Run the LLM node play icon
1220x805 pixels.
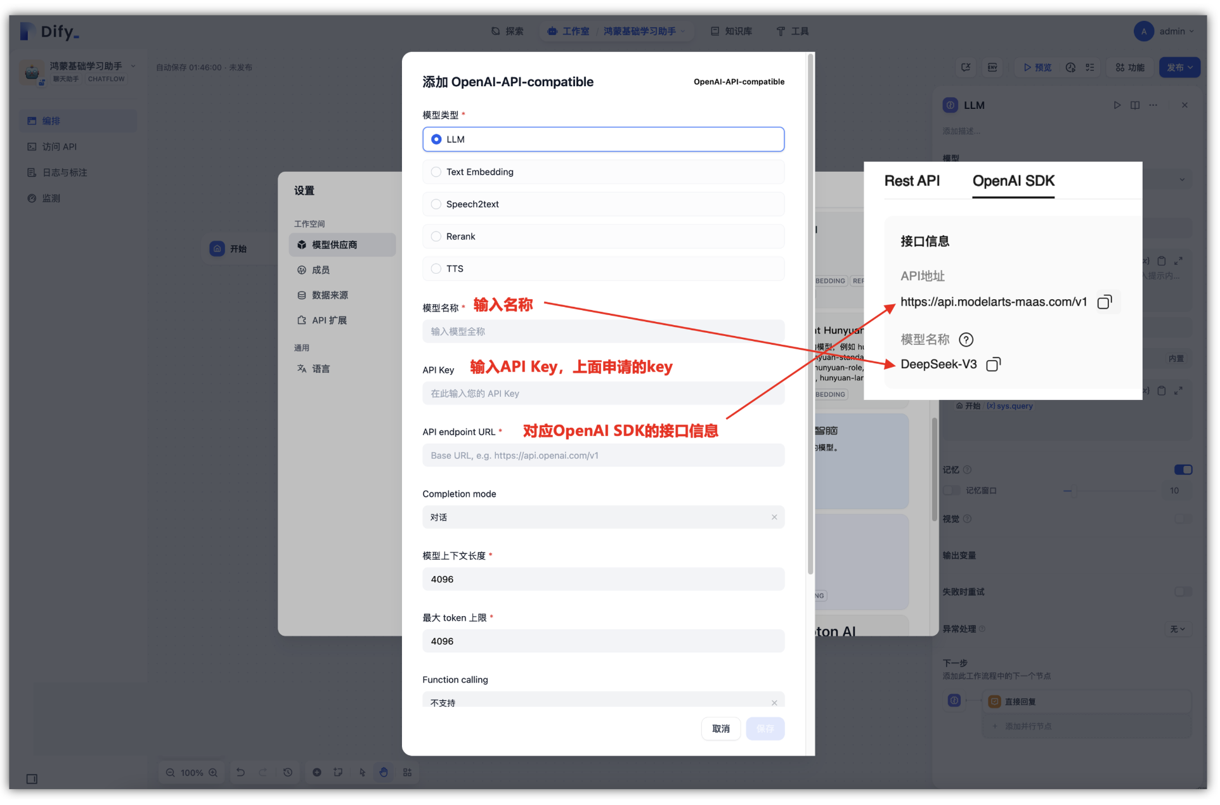click(1117, 105)
